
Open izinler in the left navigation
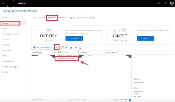[x=5, y=29]
